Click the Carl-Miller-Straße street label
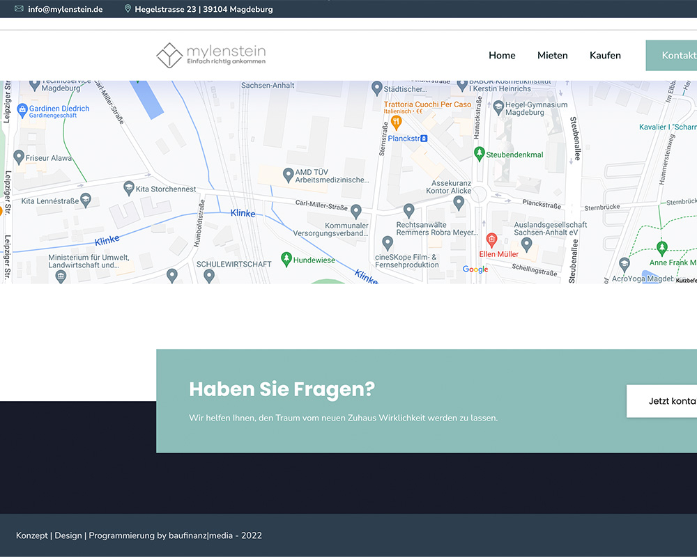This screenshot has height=557, width=697. point(321,205)
